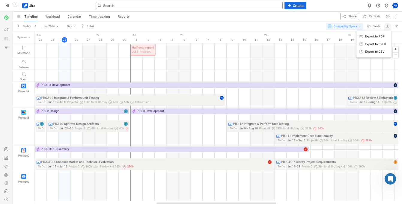
Task: Toggle checkbox icon on PRJCTC-6 task
Action: point(38,162)
